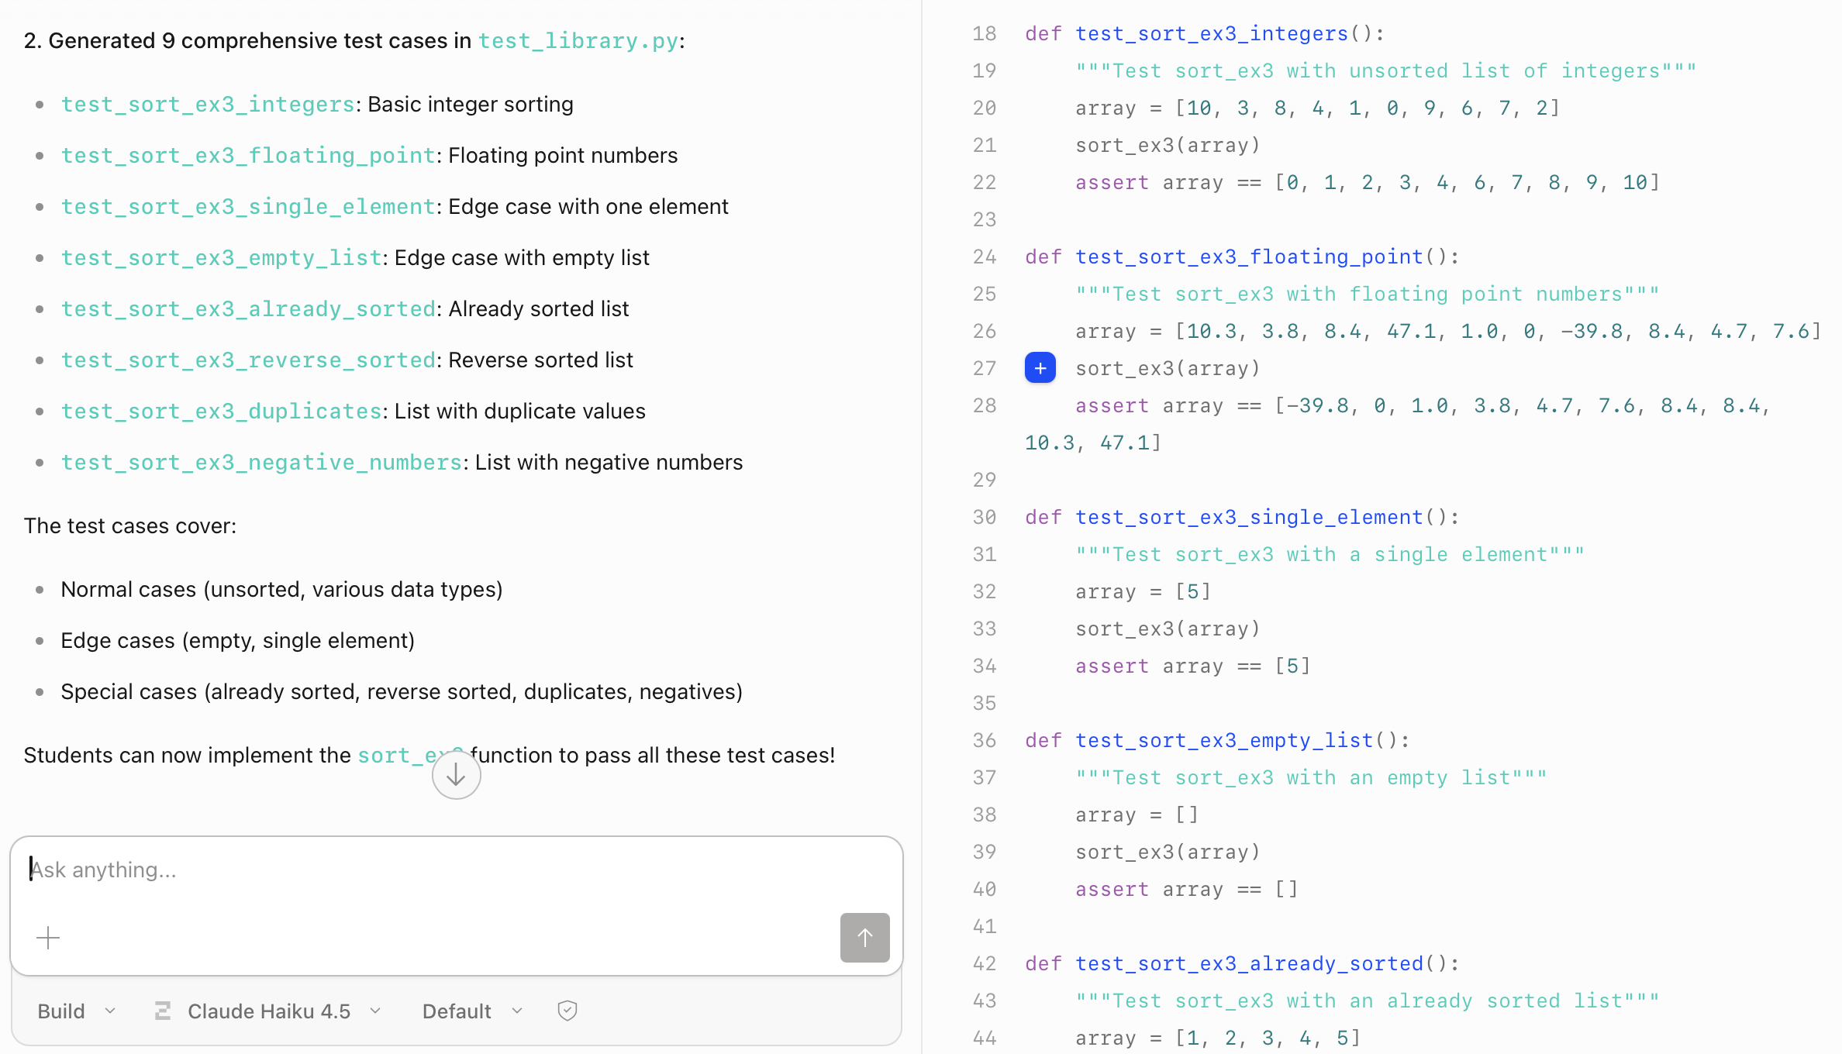
Task: Open the test_library.py file link
Action: [x=578, y=40]
